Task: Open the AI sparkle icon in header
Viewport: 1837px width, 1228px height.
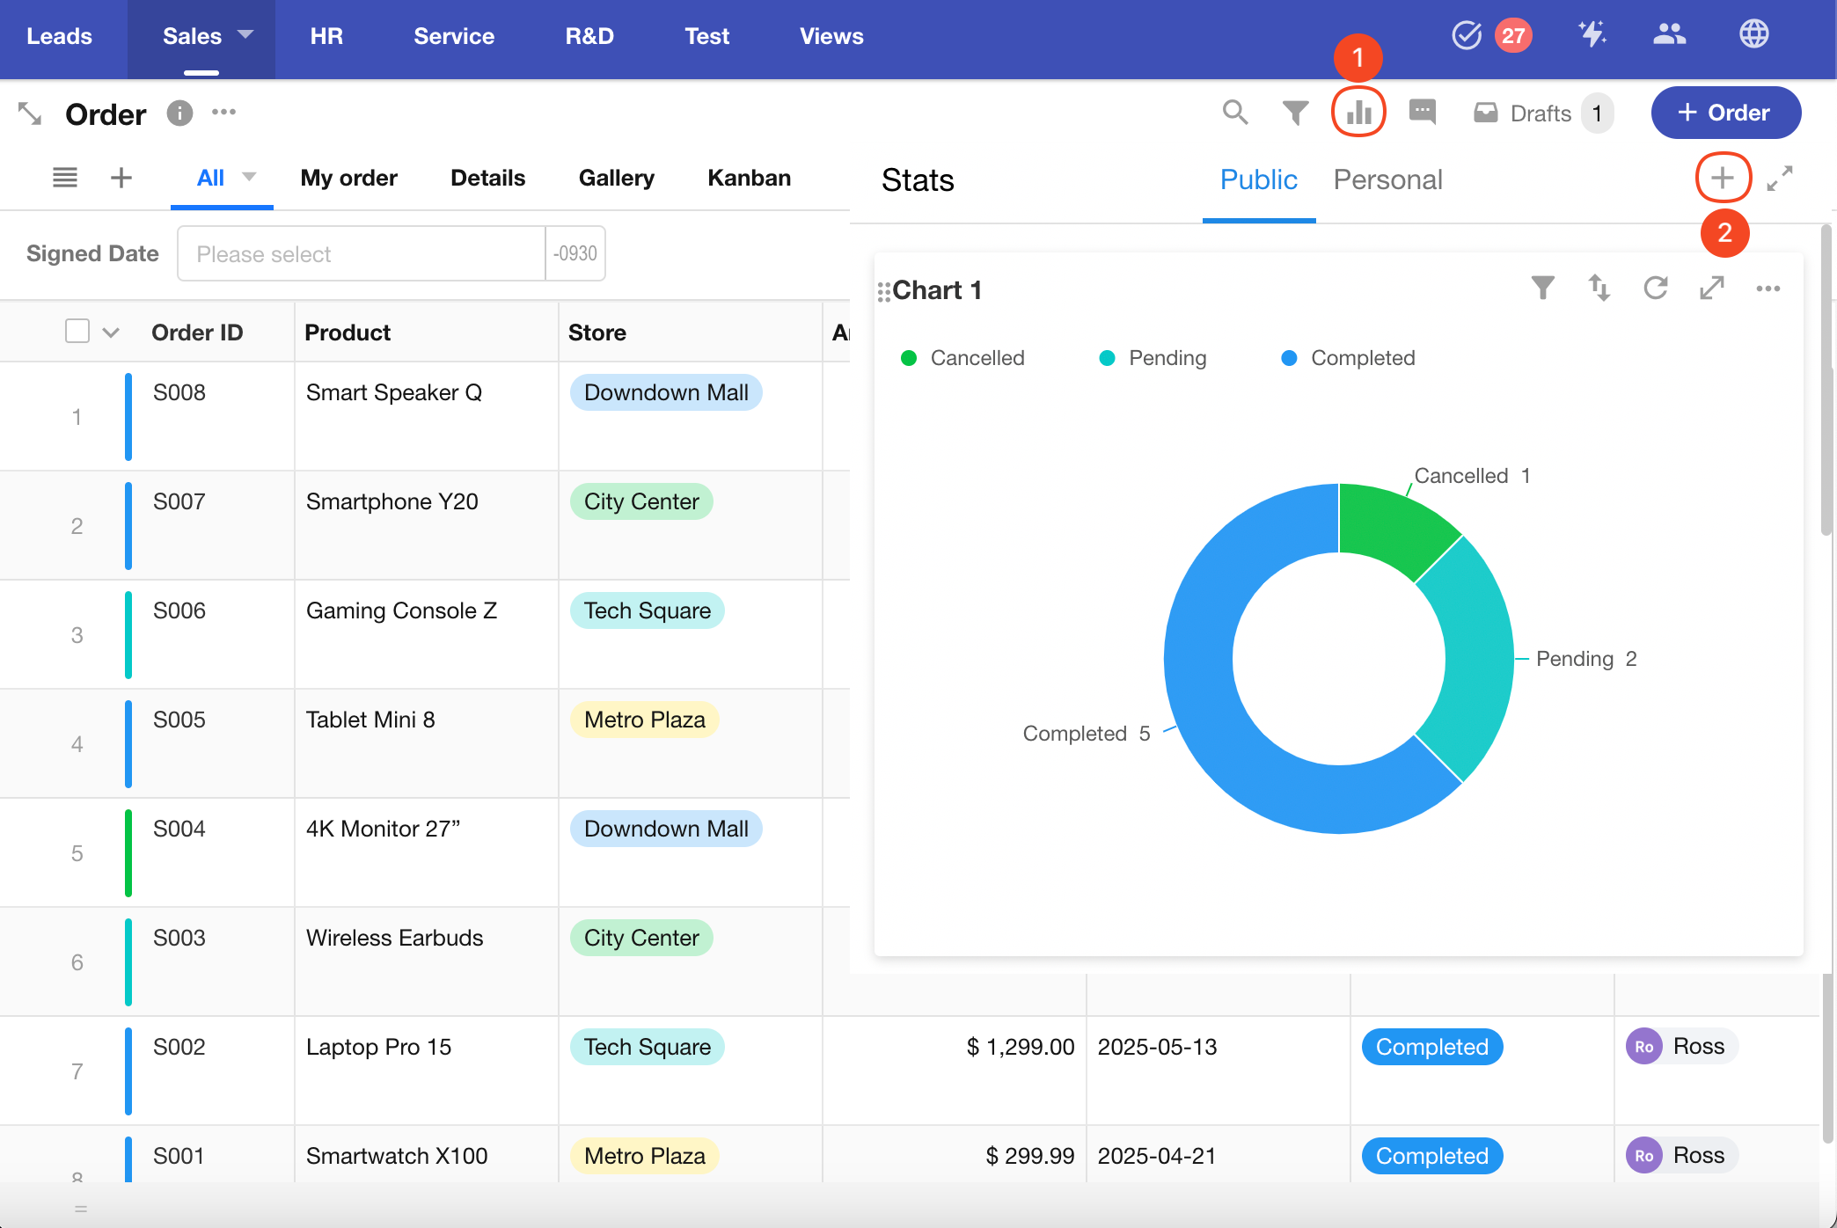Action: (x=1592, y=35)
